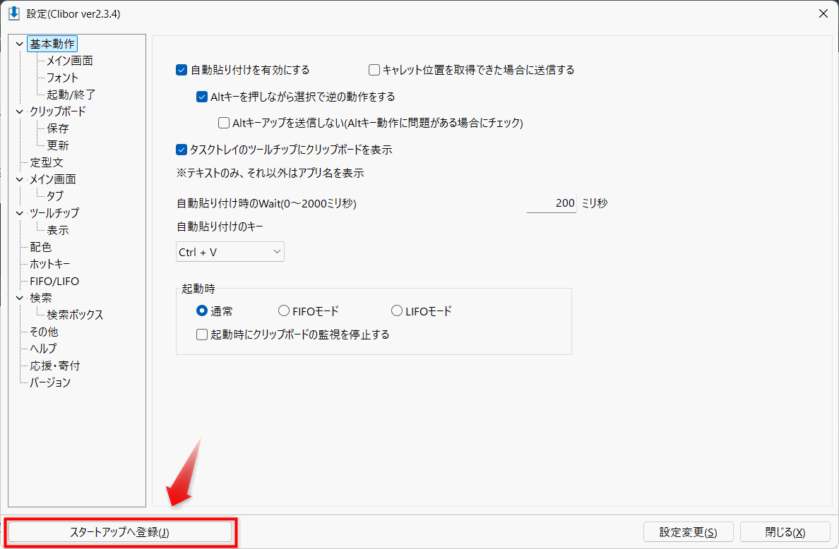Enable 起動時にクリップボードの監視を停止する option
The height and width of the screenshot is (549, 839).
(x=202, y=334)
